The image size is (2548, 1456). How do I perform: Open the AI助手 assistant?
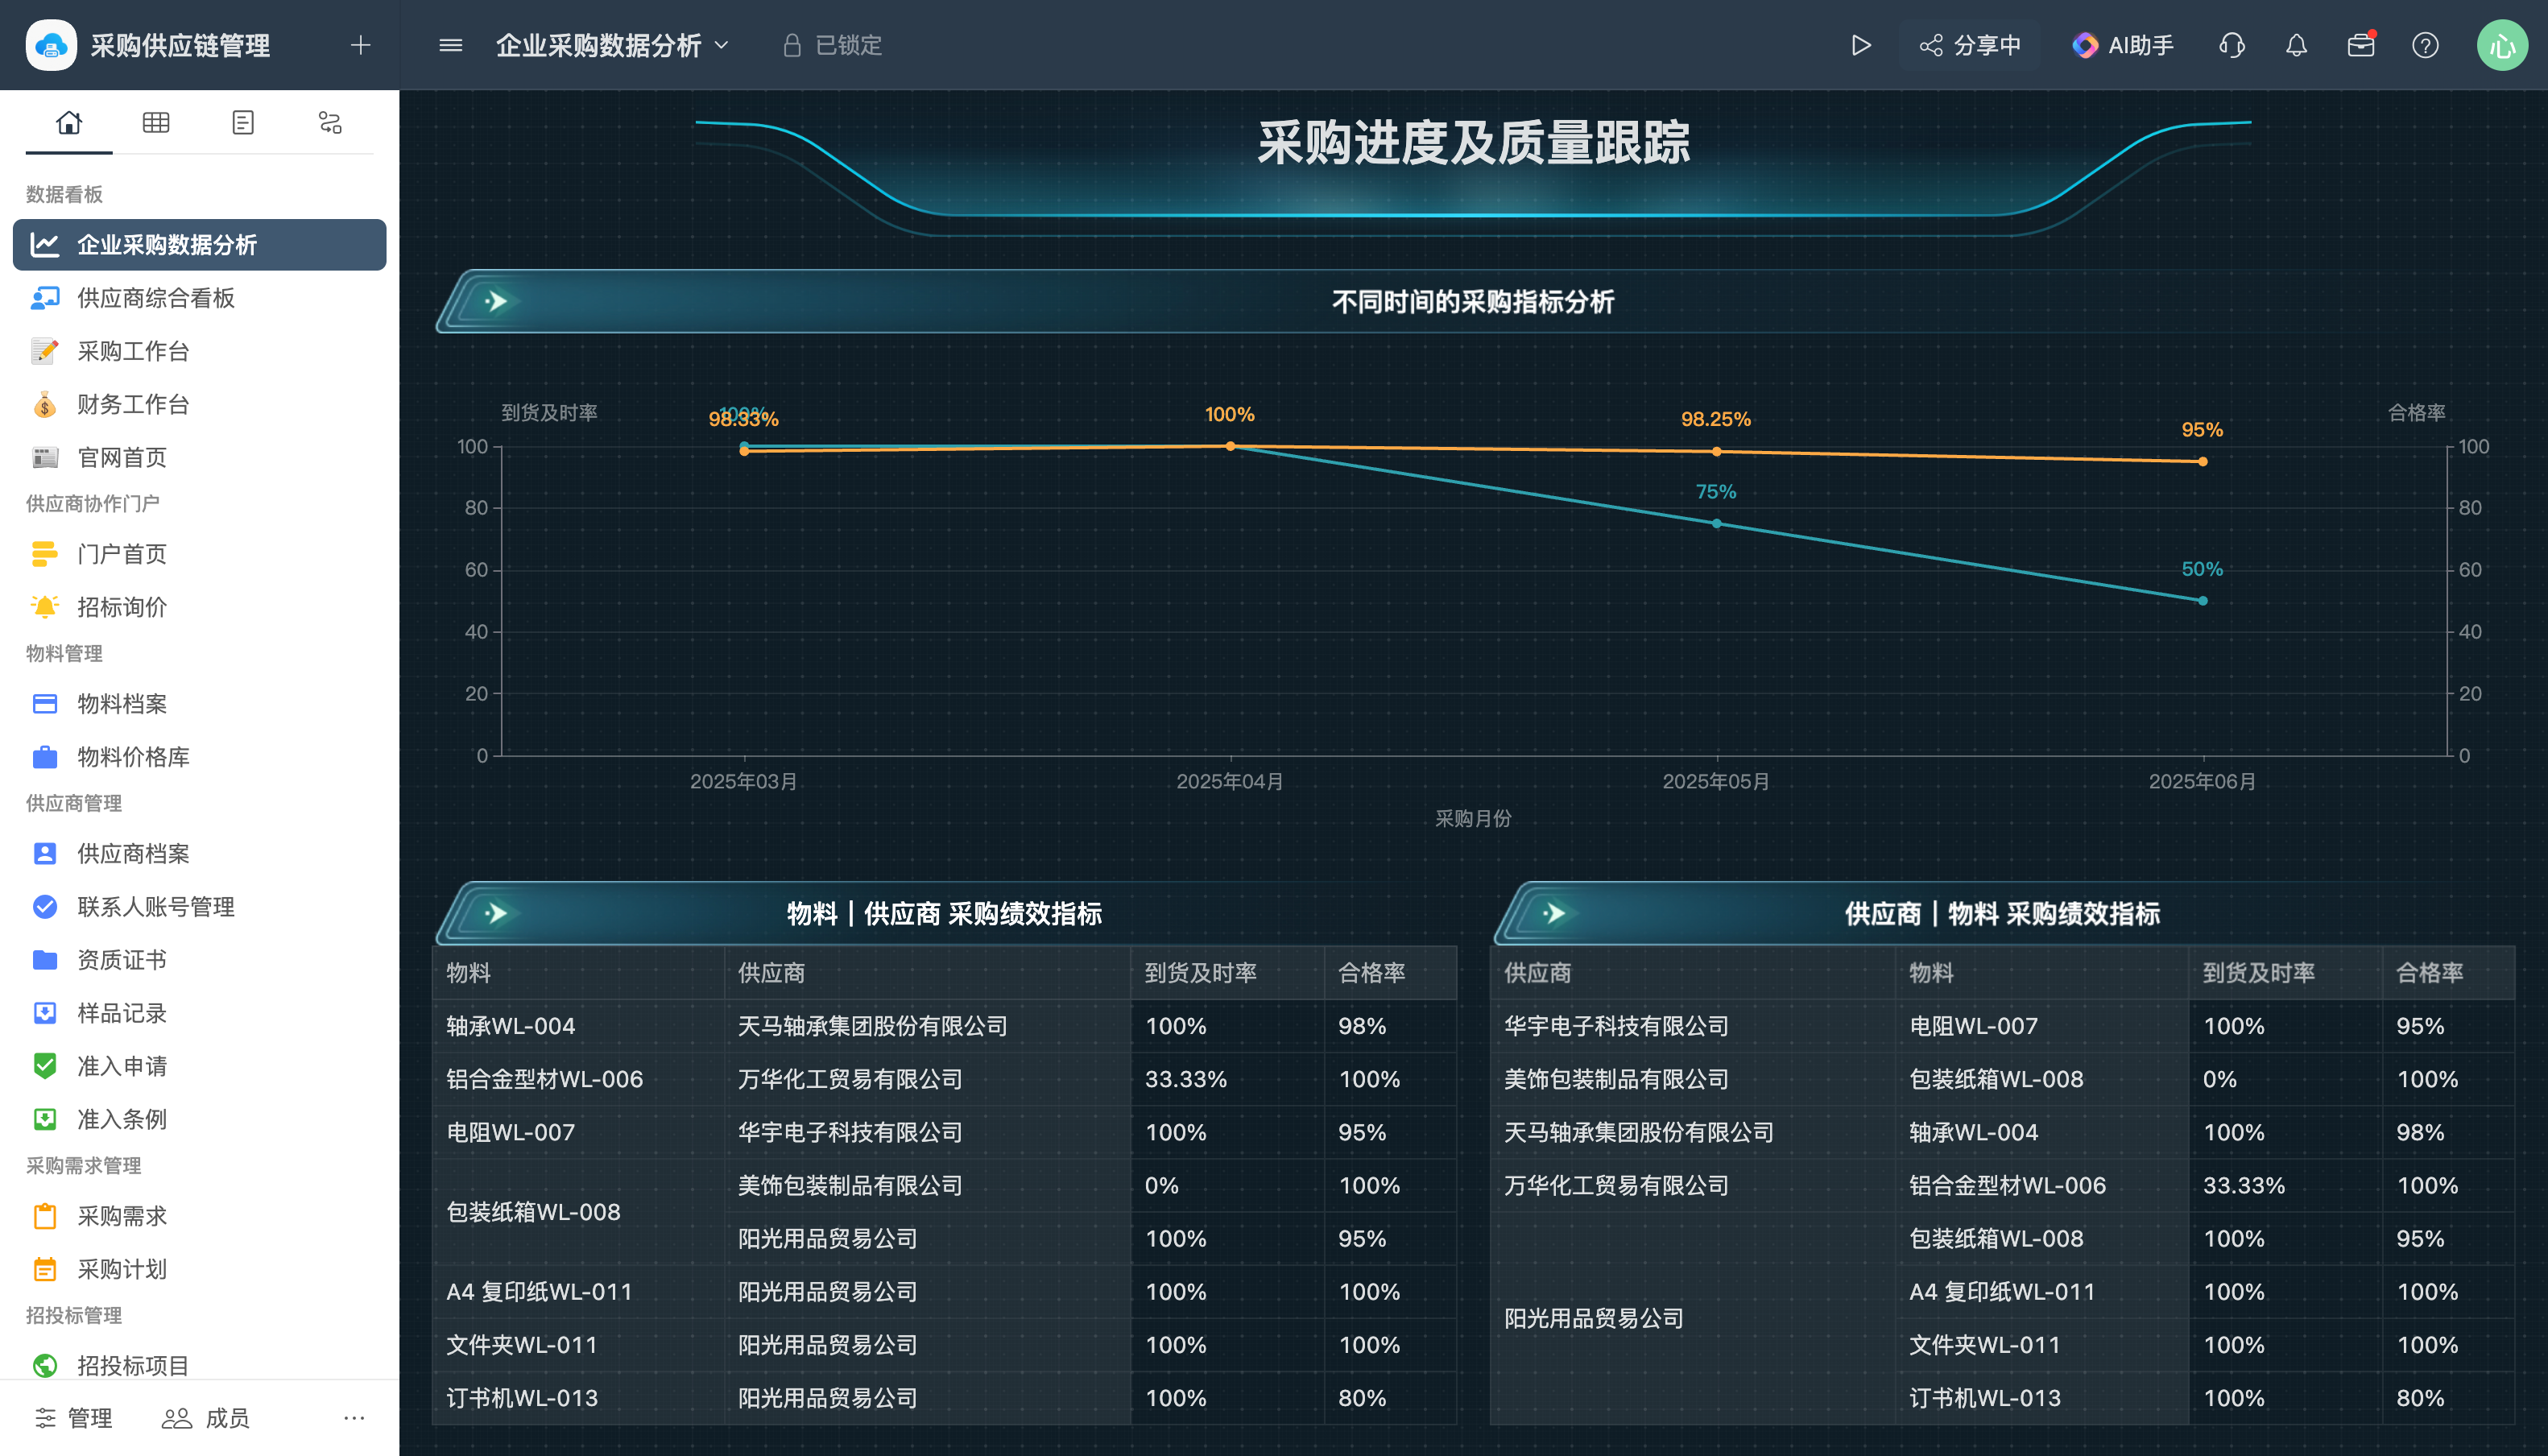(x=2123, y=45)
